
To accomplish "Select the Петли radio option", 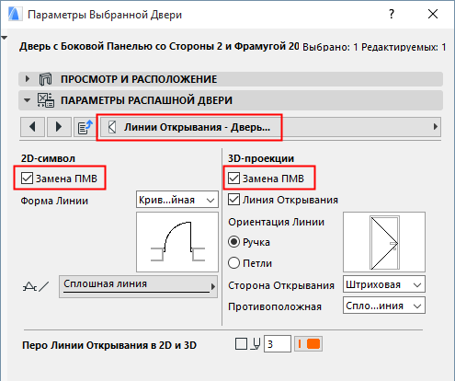I will 233,263.
